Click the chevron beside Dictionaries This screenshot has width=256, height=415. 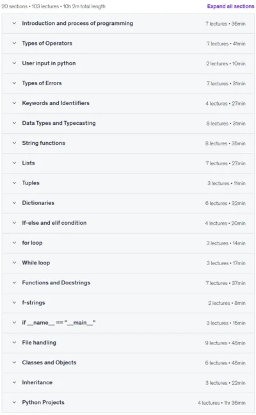pyautogui.click(x=14, y=203)
